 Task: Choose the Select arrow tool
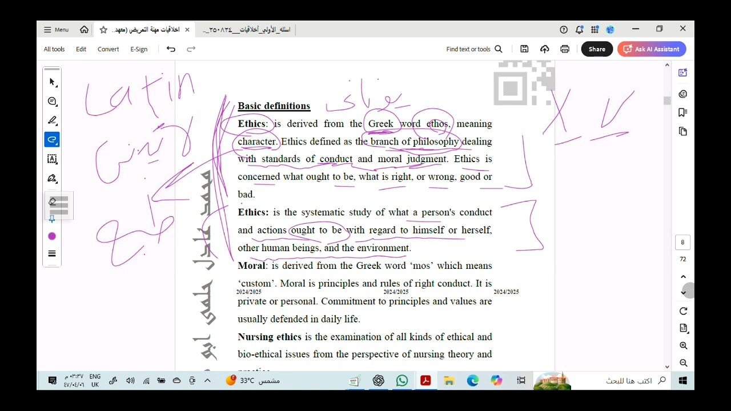point(52,82)
